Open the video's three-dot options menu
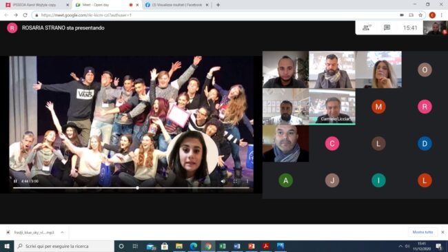The image size is (448, 252). [247, 181]
